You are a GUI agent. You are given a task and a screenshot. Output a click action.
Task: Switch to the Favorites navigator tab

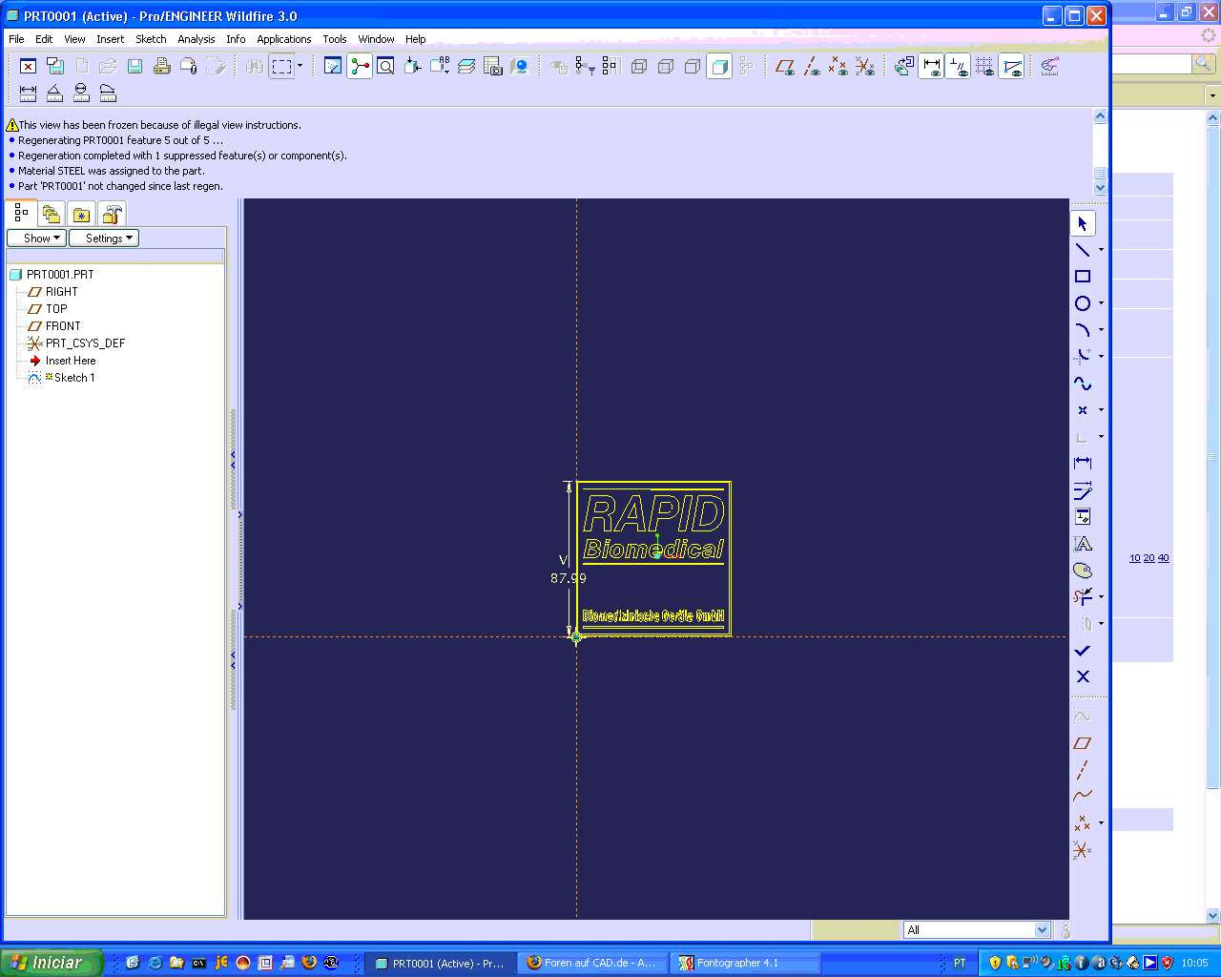(x=82, y=215)
